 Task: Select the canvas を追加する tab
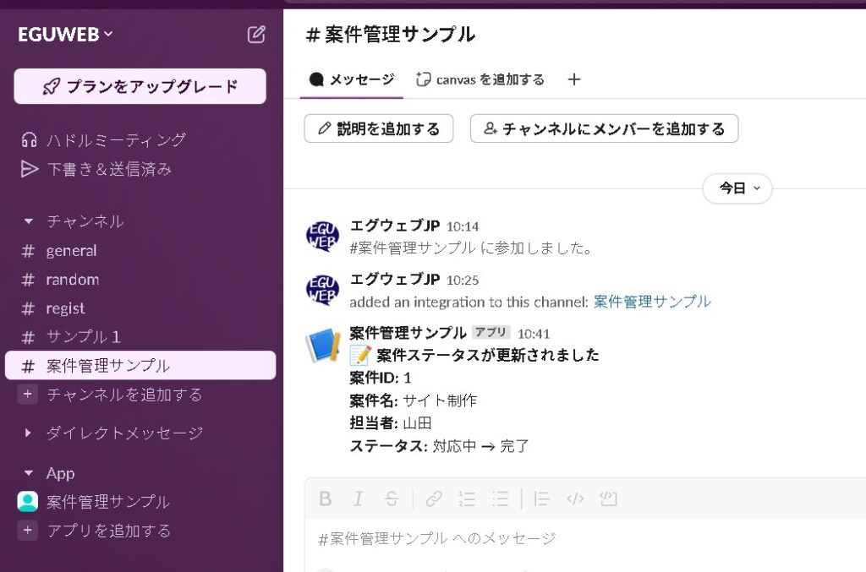click(x=480, y=79)
